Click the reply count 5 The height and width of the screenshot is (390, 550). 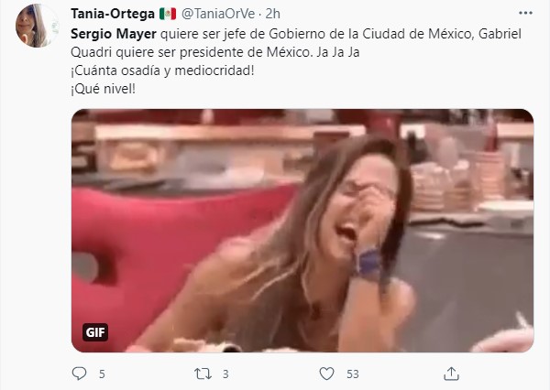click(102, 374)
